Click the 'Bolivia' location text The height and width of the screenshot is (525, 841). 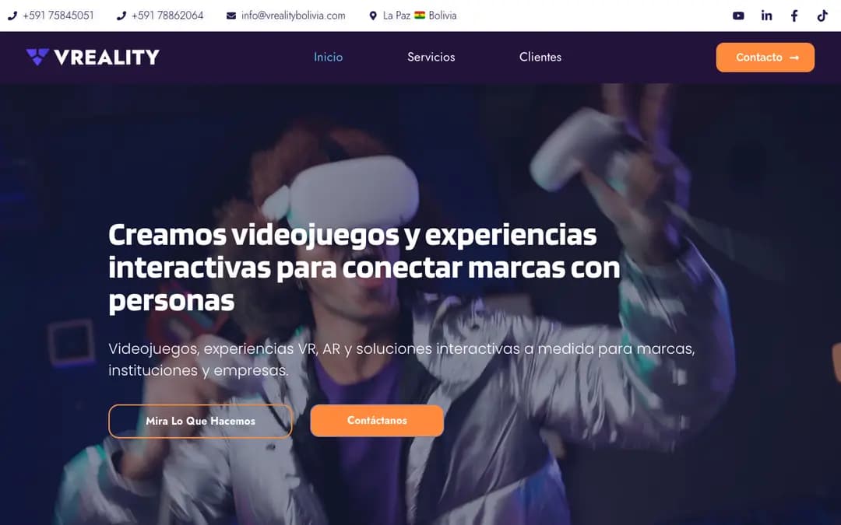(x=442, y=16)
